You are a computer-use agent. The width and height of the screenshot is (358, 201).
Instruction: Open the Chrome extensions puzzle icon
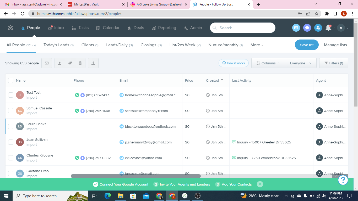(x=327, y=14)
